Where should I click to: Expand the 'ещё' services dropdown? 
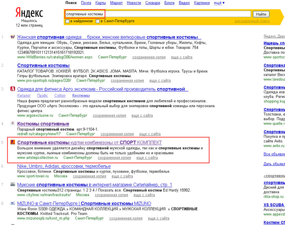pos(219,3)
